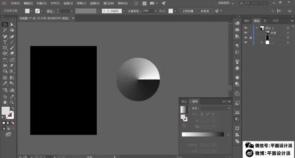
Task: Open the Symbols club-shaped panel icon
Action: [237, 68]
